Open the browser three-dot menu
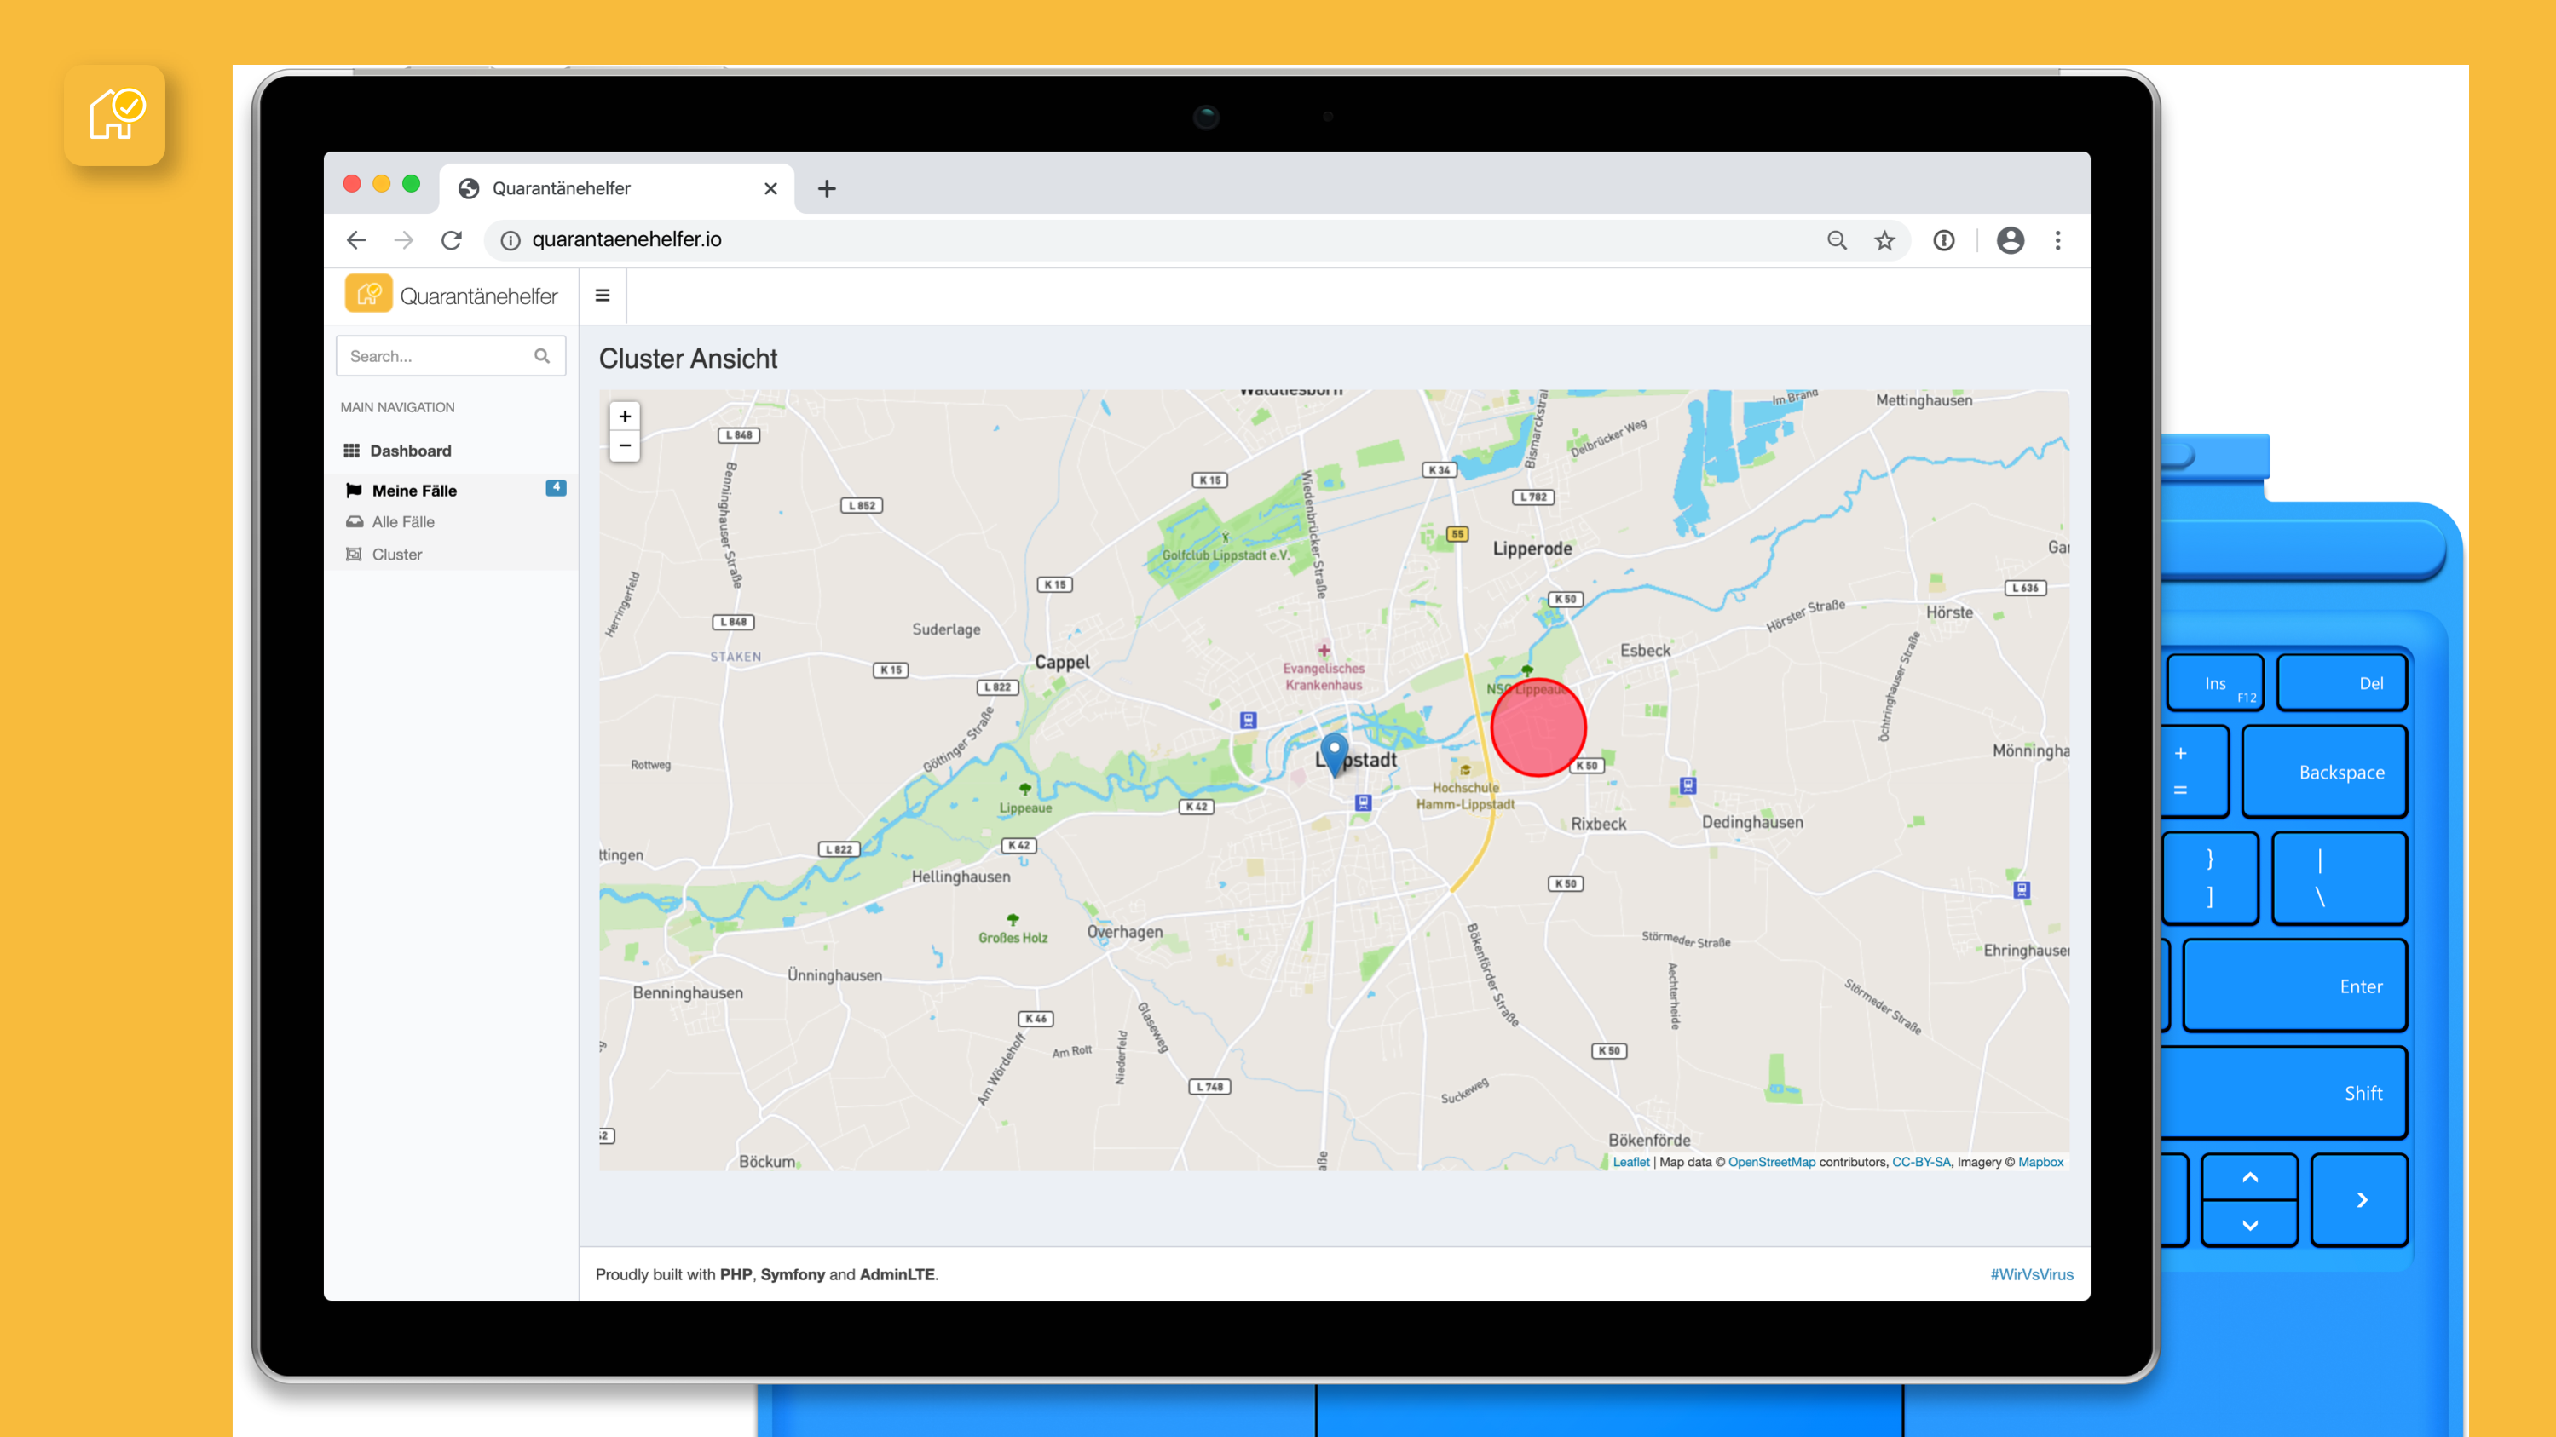The width and height of the screenshot is (2556, 1437). 2058,240
